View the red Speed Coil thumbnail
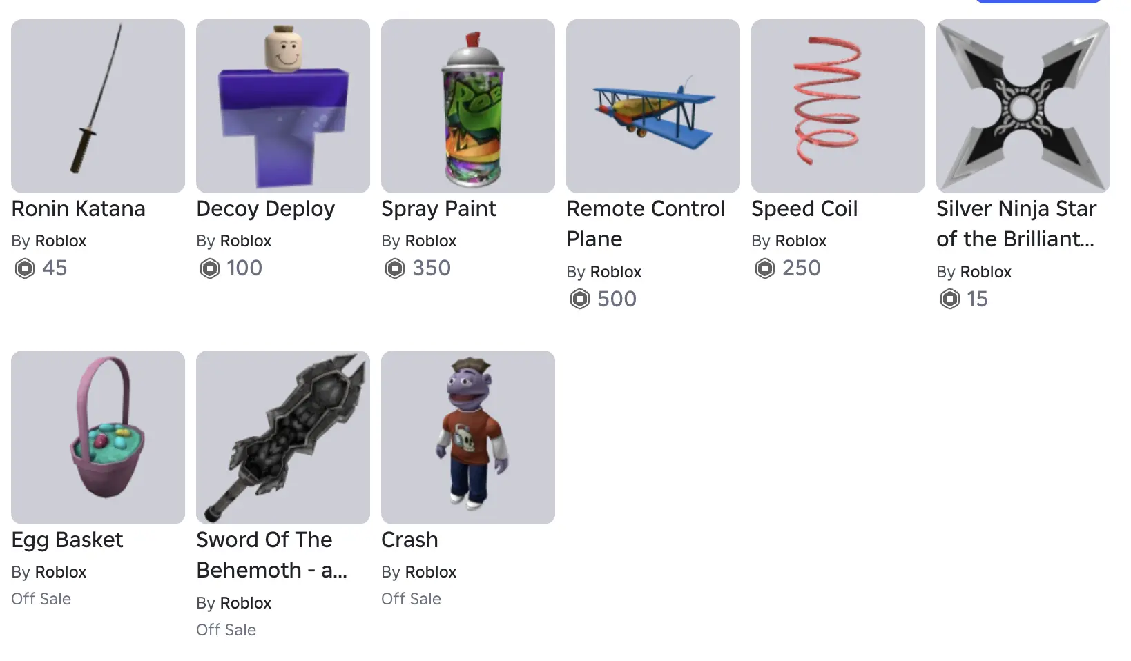Screen dimensions: 1131x661 click(x=838, y=106)
